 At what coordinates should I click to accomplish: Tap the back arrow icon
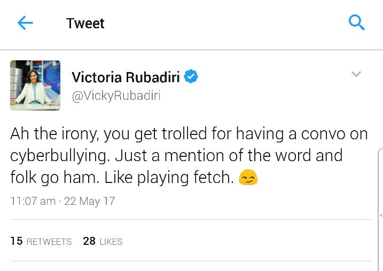pos(25,23)
